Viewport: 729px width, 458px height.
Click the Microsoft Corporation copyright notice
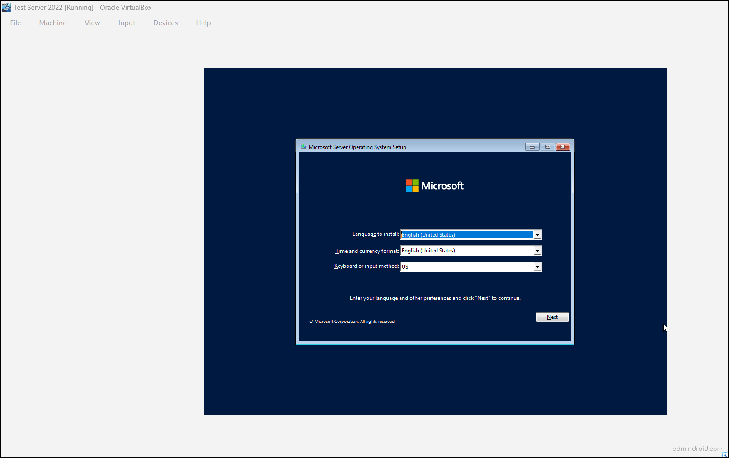353,321
